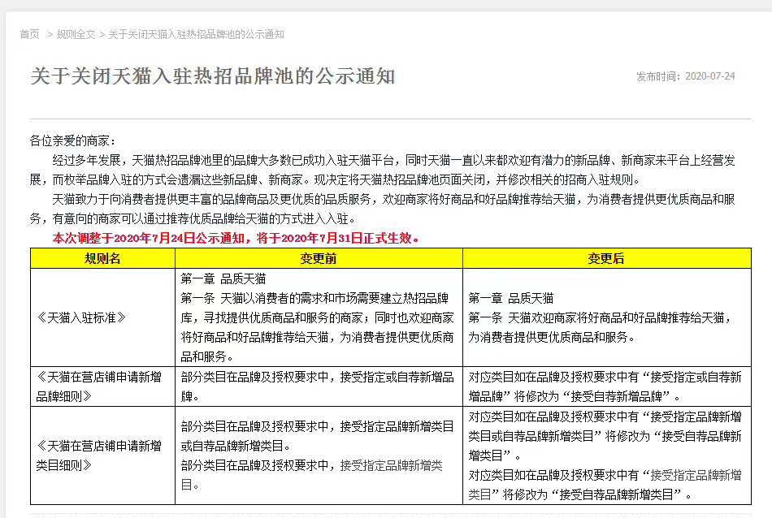Select table header 变更后

[x=606, y=258]
